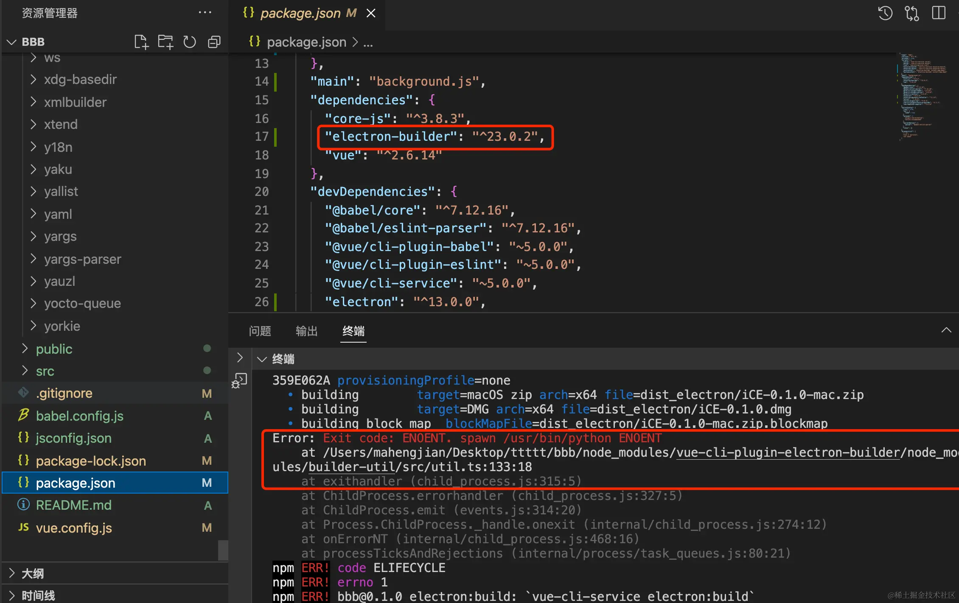Expand the 时间线 timeline section
The height and width of the screenshot is (603, 959).
tap(12, 595)
